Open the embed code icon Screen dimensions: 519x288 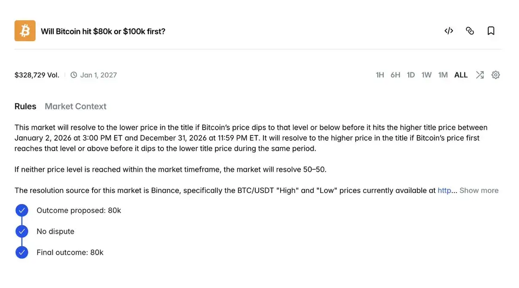(449, 31)
